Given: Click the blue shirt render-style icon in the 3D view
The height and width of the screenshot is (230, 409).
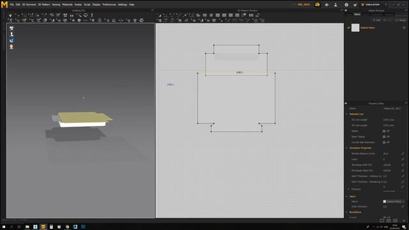Looking at the screenshot, I should coord(12,40).
